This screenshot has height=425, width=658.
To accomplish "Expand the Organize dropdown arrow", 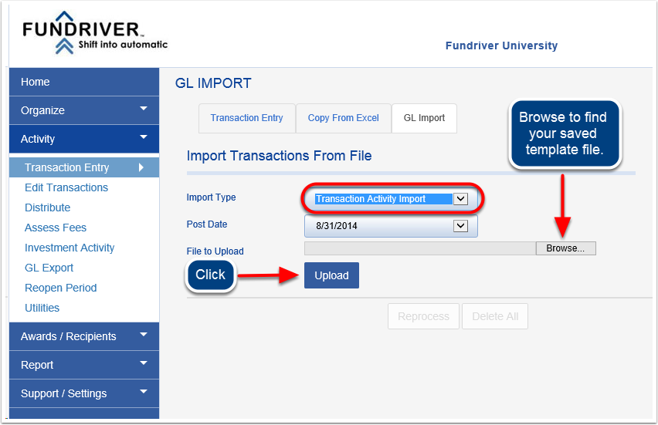I will click(x=144, y=109).
